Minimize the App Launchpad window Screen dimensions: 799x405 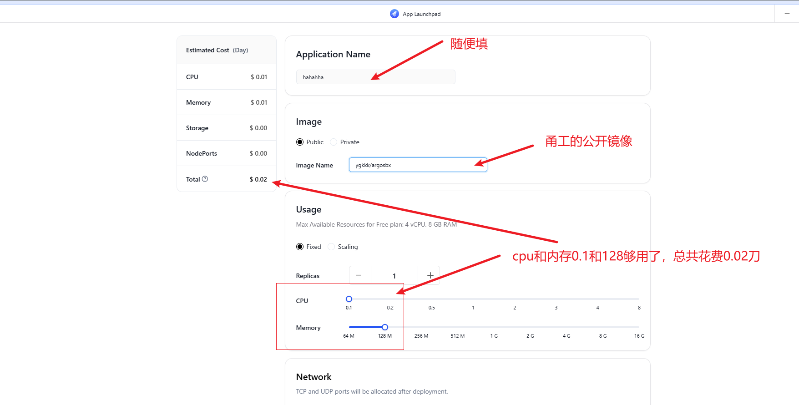(787, 14)
